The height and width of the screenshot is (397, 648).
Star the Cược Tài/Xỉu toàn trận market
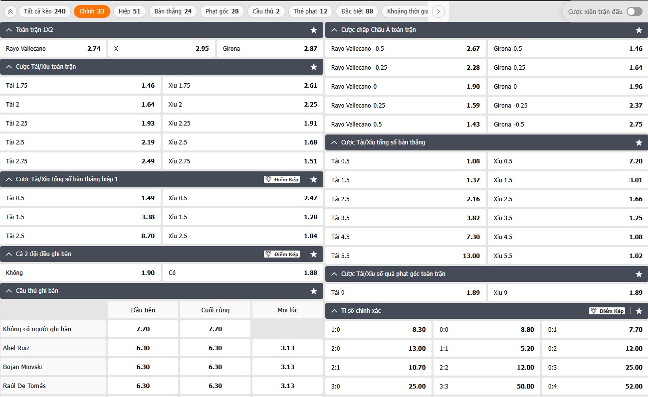point(314,67)
